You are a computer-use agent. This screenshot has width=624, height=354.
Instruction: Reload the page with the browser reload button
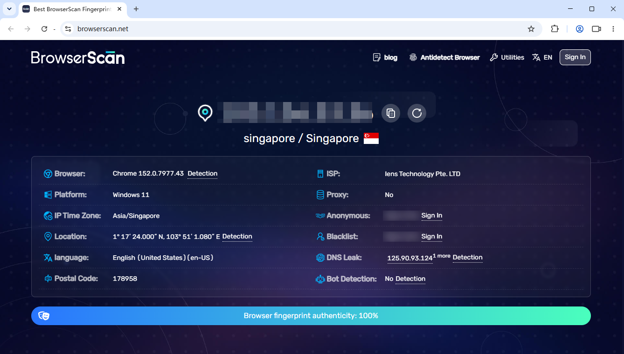click(44, 29)
